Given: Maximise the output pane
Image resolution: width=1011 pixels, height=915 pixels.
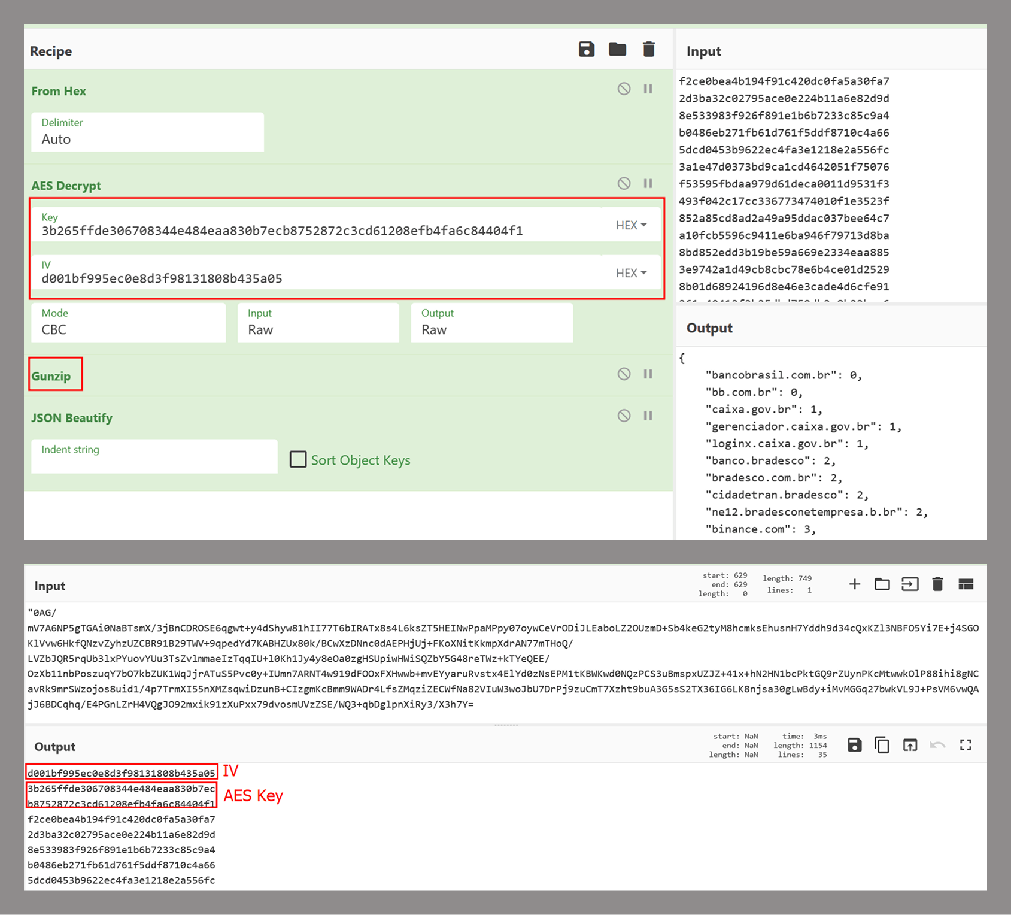Looking at the screenshot, I should pos(965,745).
